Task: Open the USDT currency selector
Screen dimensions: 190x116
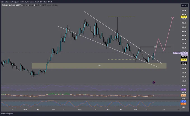Action: click(184, 6)
